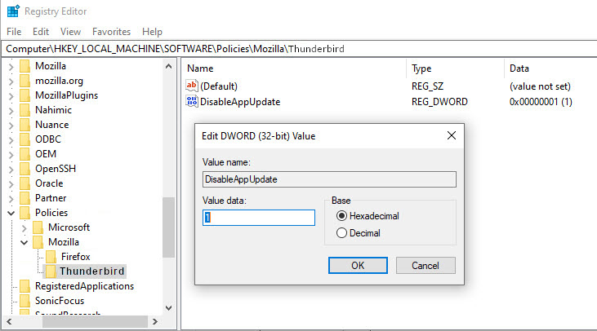The image size is (597, 331).
Task: Click the Mozilla folder icon at top of tree
Action: click(25, 66)
